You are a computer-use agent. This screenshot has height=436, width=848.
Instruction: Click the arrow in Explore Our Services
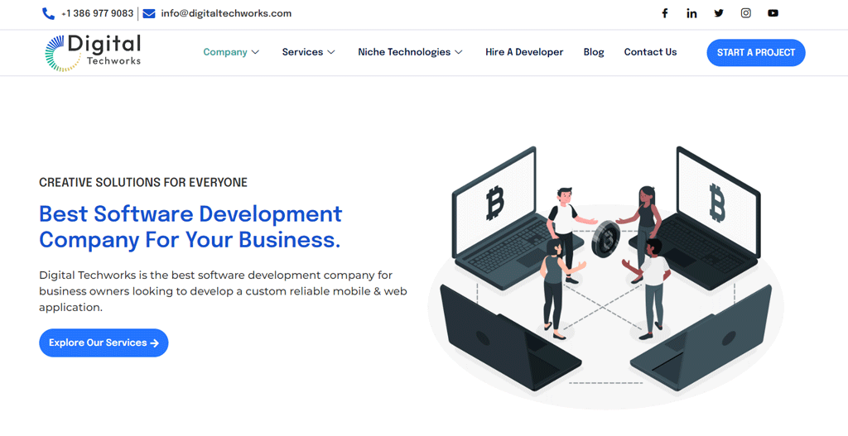[155, 343]
